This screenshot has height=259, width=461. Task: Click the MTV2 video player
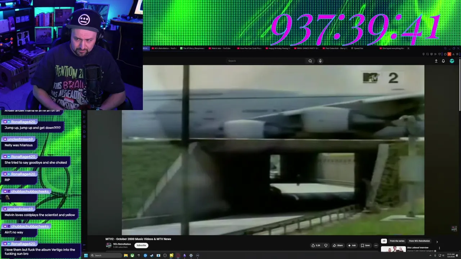click(273, 150)
